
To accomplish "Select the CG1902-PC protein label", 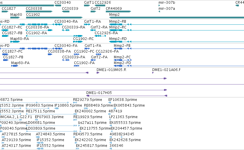I will [x=84, y=51].
